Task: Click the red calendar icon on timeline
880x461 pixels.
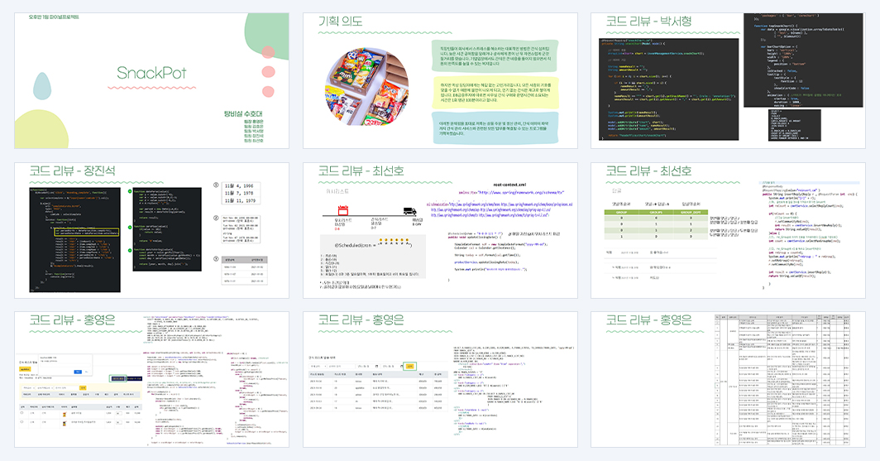Action: tap(342, 210)
